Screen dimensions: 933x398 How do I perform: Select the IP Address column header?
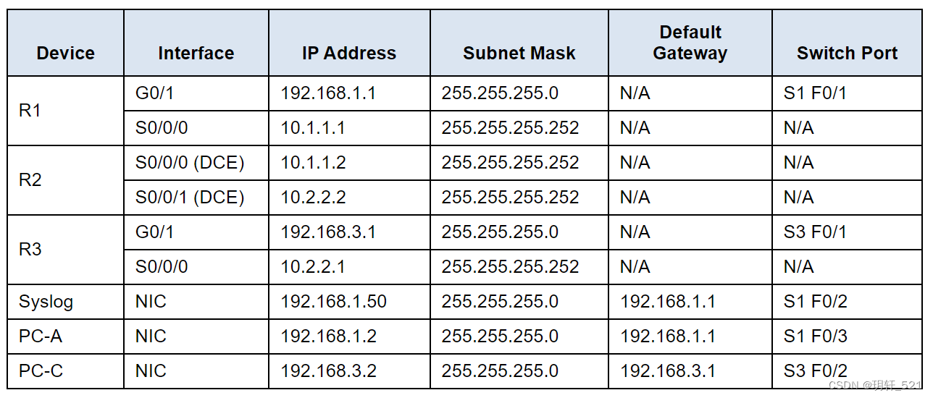pos(349,43)
